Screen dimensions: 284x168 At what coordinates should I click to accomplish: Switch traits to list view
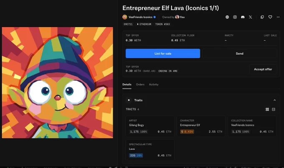point(274,109)
